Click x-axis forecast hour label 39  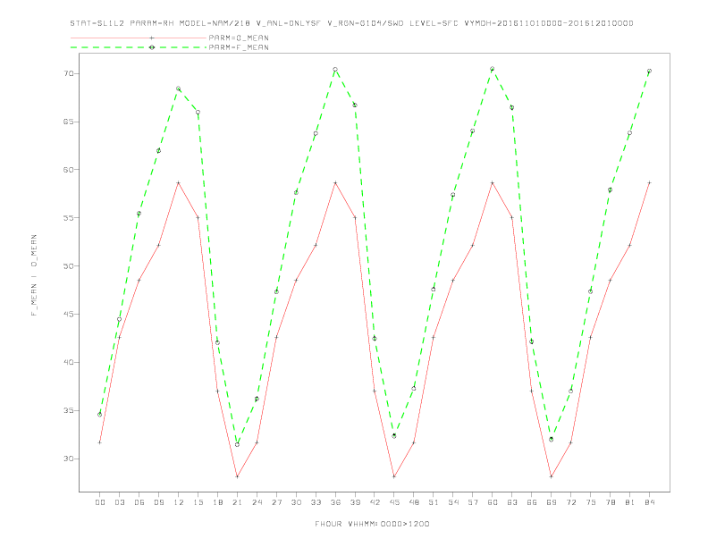[355, 502]
